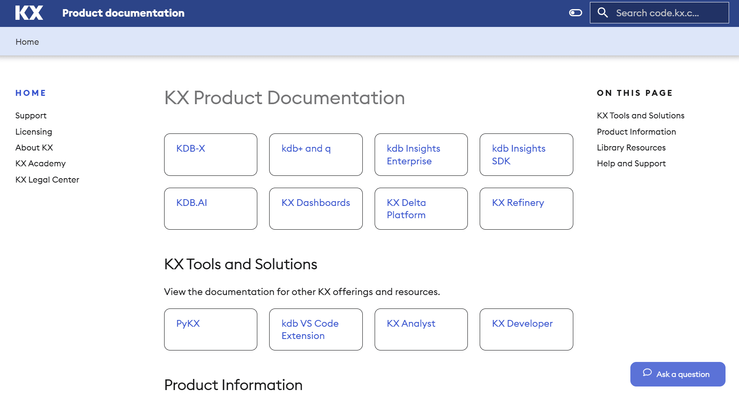Open the kdb+ and q card
739x396 pixels.
(x=316, y=154)
